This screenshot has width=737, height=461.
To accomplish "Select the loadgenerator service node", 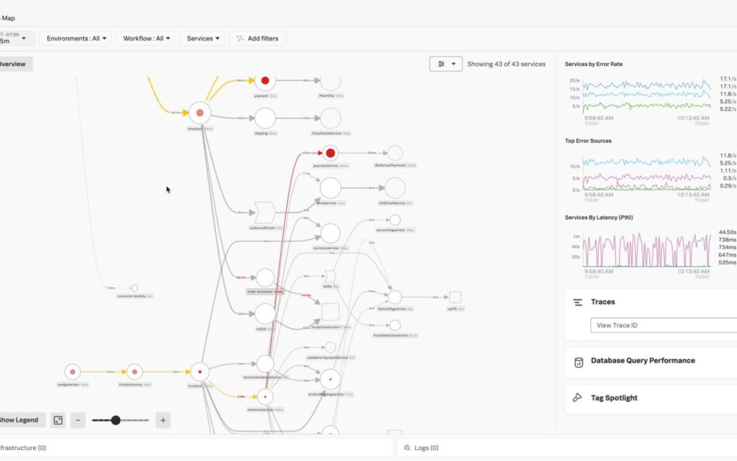I will click(x=72, y=372).
